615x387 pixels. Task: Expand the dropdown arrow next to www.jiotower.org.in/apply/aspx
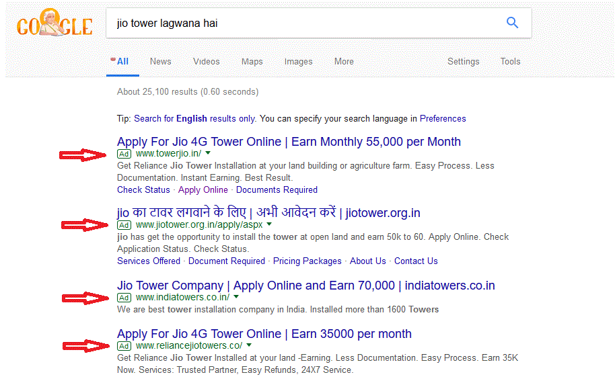click(269, 224)
